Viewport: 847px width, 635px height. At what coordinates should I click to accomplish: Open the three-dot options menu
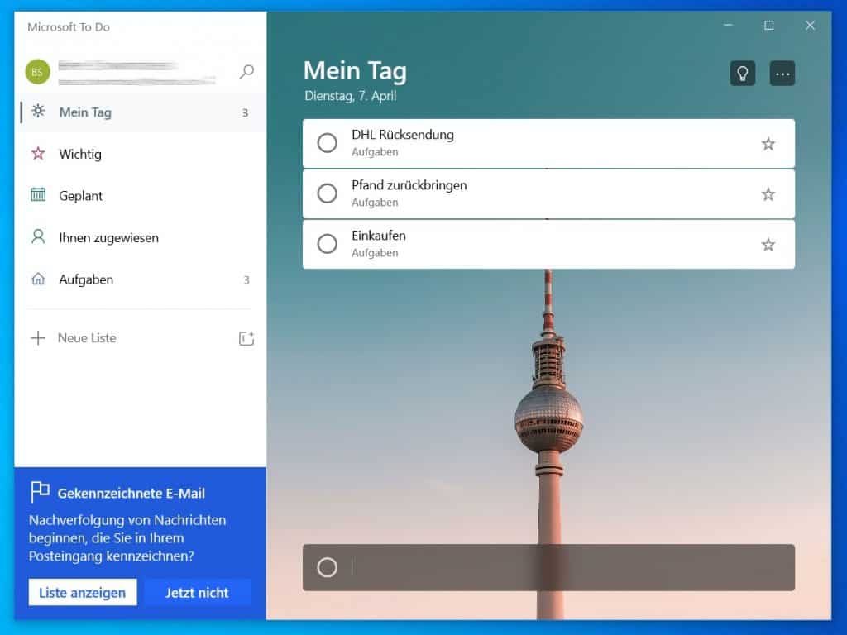782,74
